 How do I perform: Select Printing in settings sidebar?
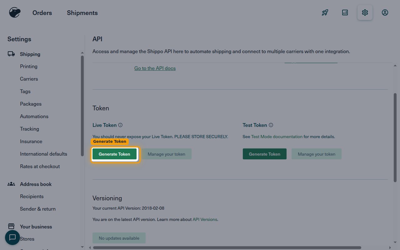pos(29,66)
